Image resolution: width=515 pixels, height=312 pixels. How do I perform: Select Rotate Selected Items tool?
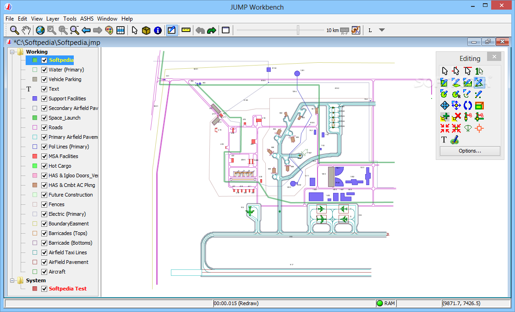click(x=467, y=105)
